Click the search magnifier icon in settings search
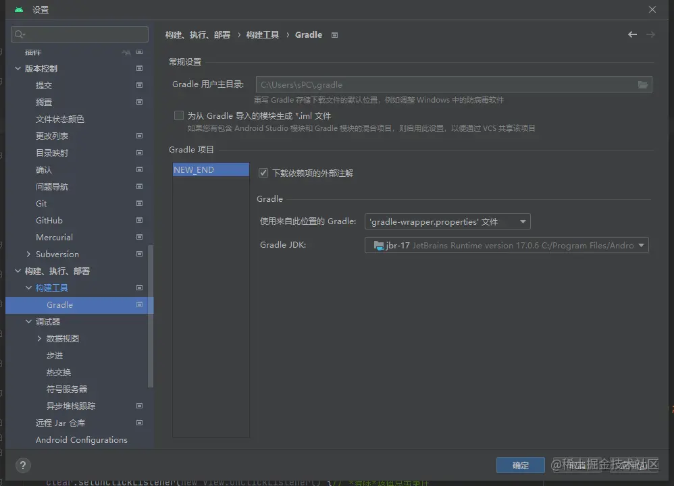The height and width of the screenshot is (486, 674). pyautogui.click(x=18, y=34)
